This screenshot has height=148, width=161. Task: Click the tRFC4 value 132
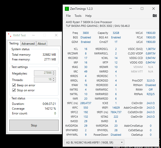coord(86,117)
